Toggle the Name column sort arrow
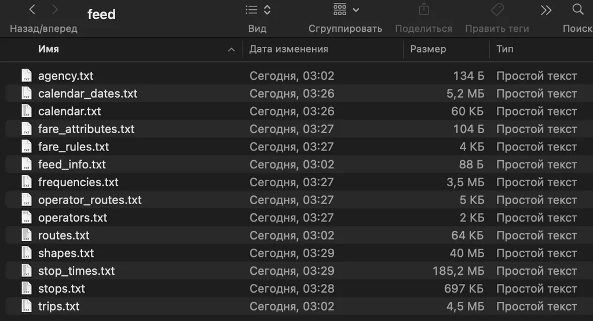The width and height of the screenshot is (593, 321). coord(232,50)
